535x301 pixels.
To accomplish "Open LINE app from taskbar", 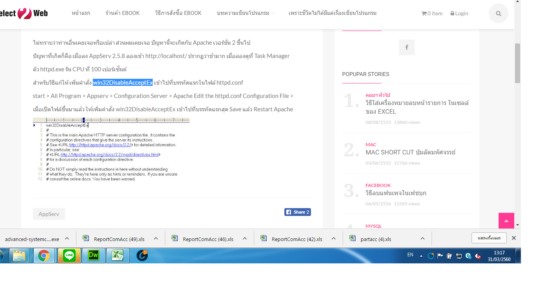I will [x=69, y=256].
